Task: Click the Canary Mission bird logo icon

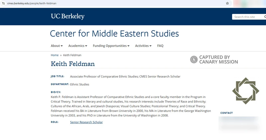Action: (x=194, y=59)
